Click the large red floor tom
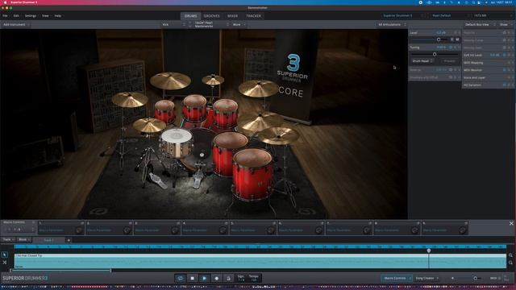The image size is (516, 290). coord(252,174)
